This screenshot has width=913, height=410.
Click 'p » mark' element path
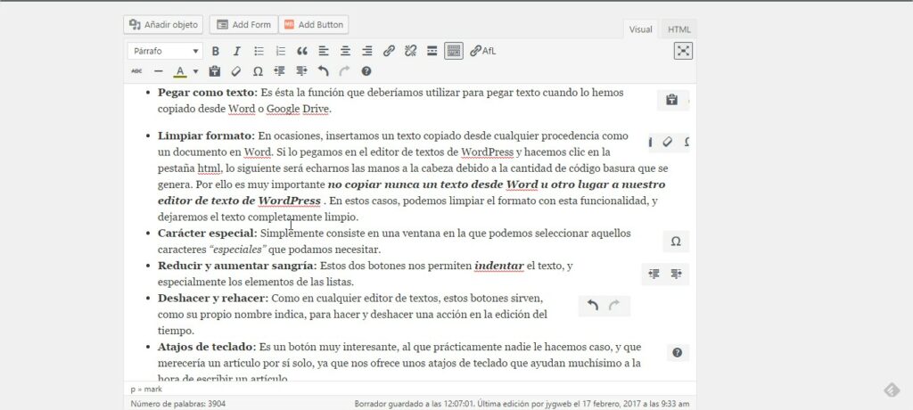point(146,389)
